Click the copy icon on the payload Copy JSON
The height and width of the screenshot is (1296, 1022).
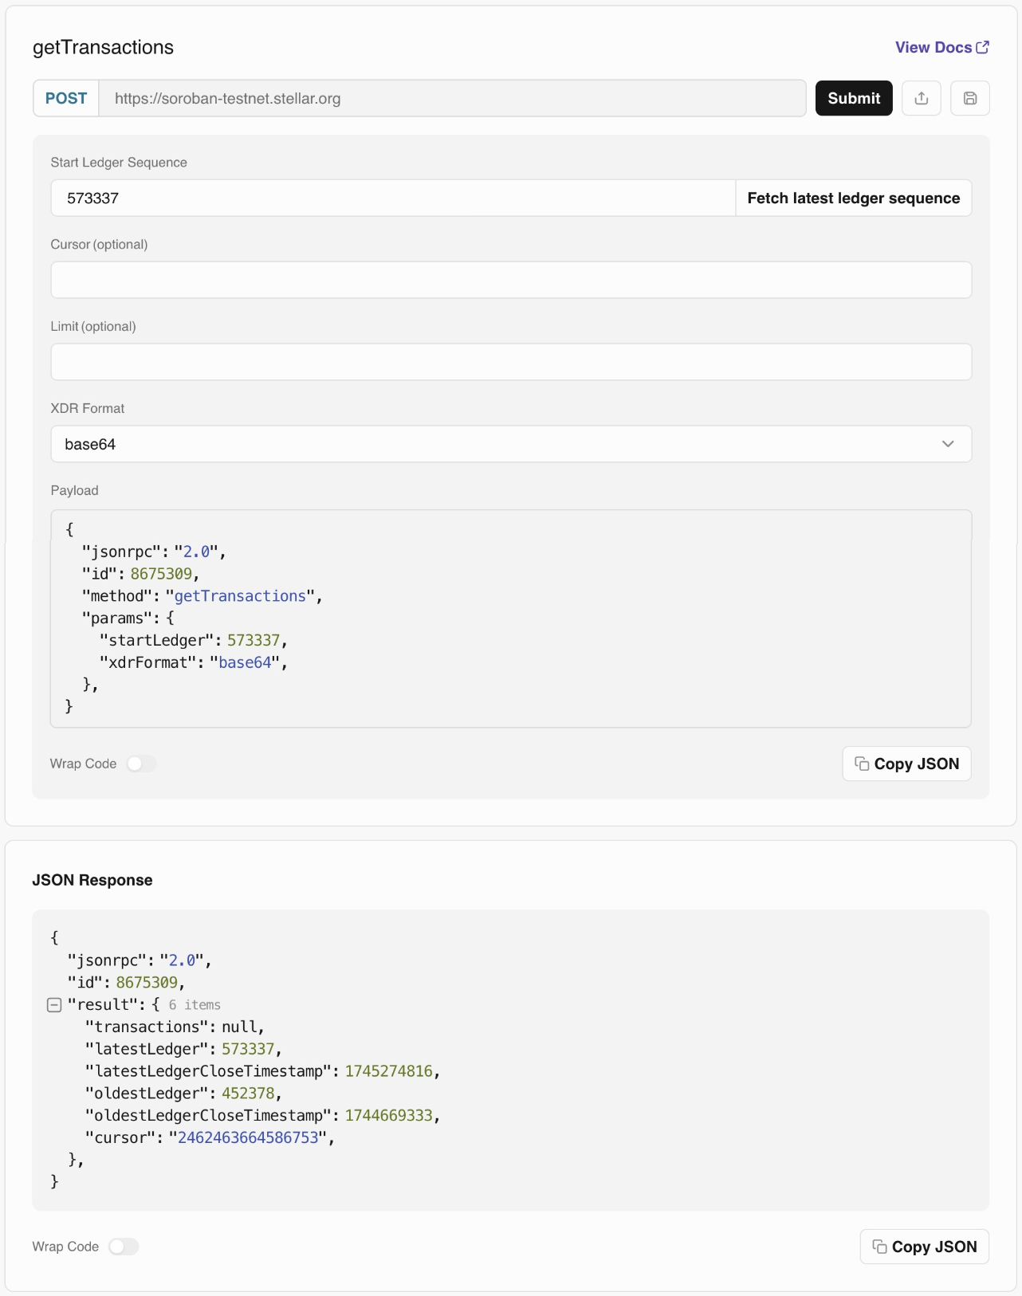pos(862,764)
